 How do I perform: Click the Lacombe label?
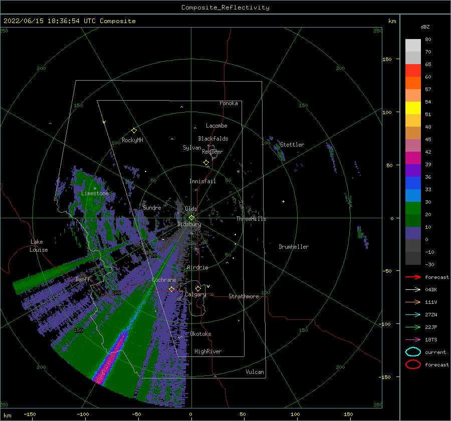click(x=216, y=126)
